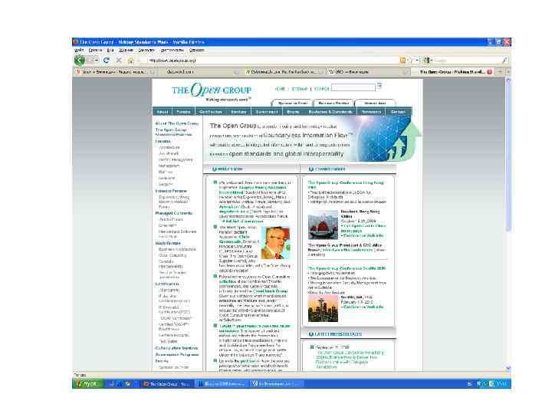
Task: Open the Windows Start (Пуск) button
Action: click(x=88, y=384)
